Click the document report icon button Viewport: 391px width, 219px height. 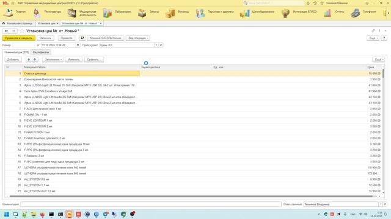(x=82, y=38)
